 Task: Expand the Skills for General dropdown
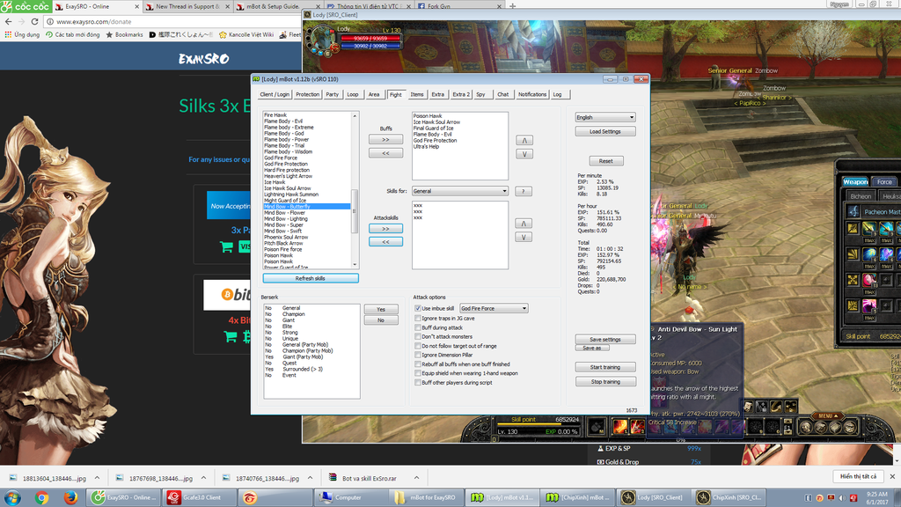pyautogui.click(x=460, y=191)
